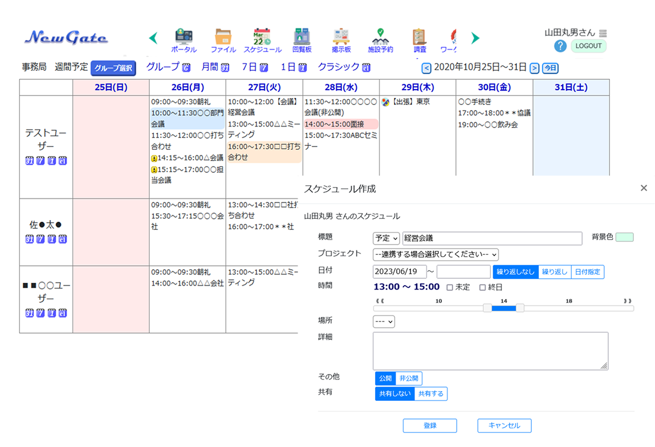Open the 予定 type dropdown
Screen dimensions: 655x447
(387, 238)
